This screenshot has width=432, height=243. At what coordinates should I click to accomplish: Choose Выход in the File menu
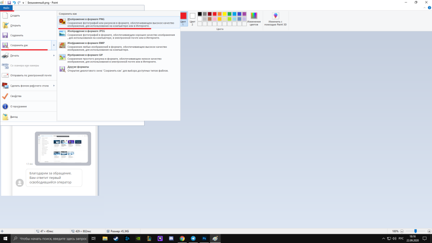(28, 117)
